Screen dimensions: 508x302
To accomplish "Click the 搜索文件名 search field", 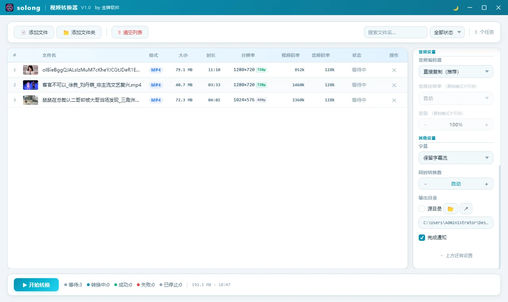I will [395, 32].
